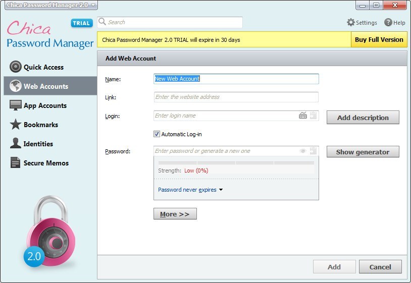Click the 'Strength: Low (0%)' text
The image size is (411, 283).
point(183,171)
